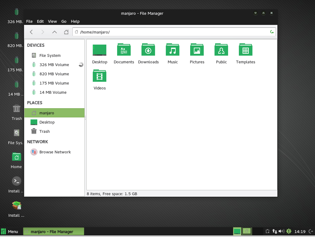The height and width of the screenshot is (237, 315).
Task: Click the sidebar pane divider handle
Action: (85, 118)
